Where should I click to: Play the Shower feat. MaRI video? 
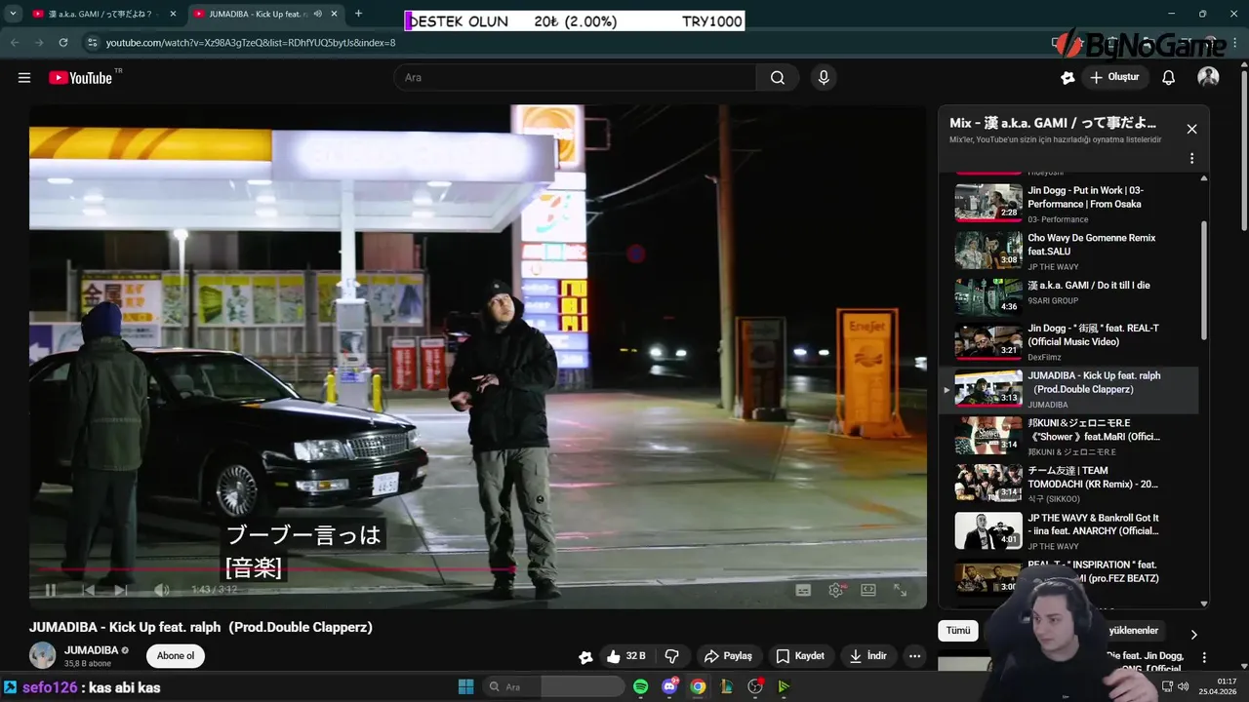pos(1071,437)
